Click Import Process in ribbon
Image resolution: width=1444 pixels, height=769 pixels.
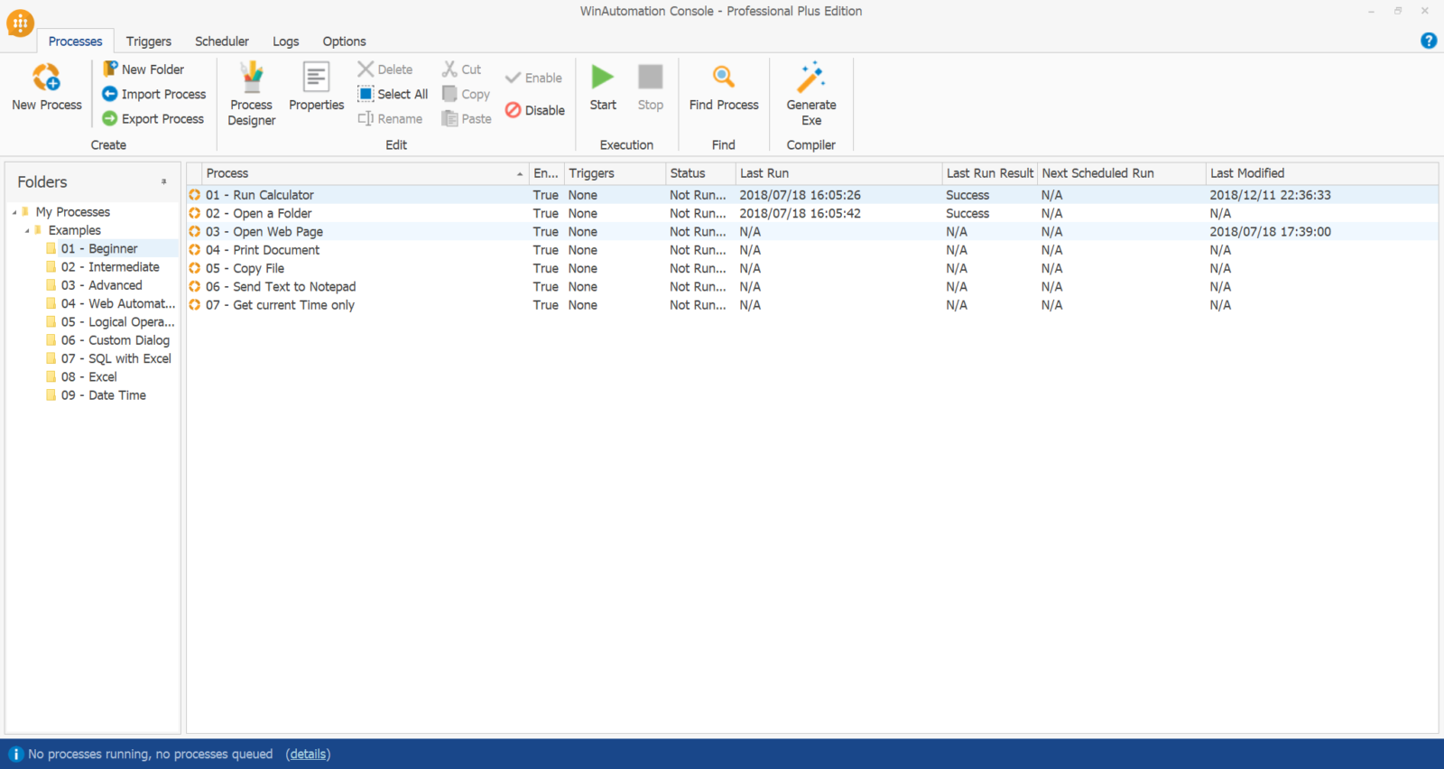tap(154, 94)
